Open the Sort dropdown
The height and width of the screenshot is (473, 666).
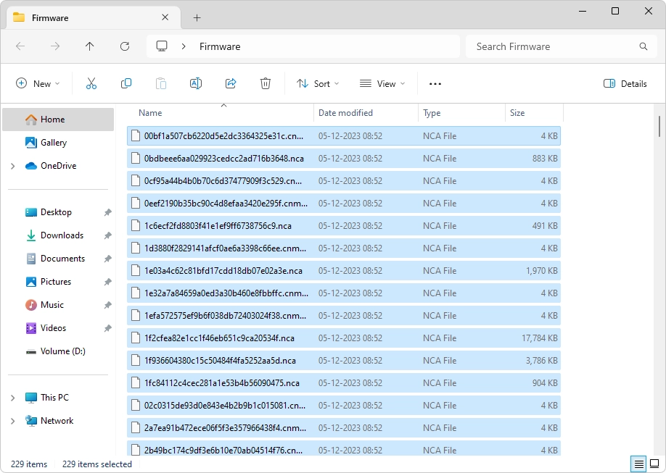tap(318, 84)
